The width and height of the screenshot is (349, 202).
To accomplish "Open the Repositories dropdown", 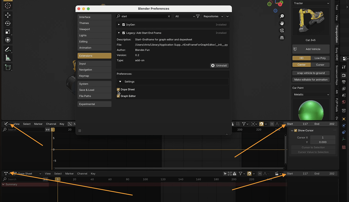I will (213, 16).
